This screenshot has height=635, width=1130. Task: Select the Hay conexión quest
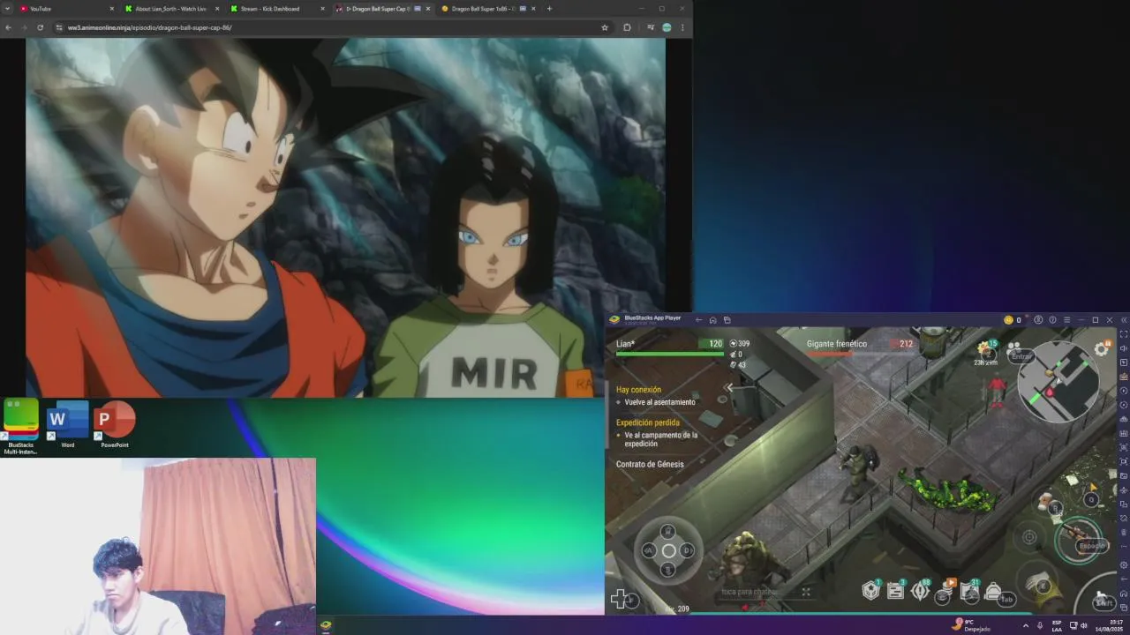click(x=638, y=390)
